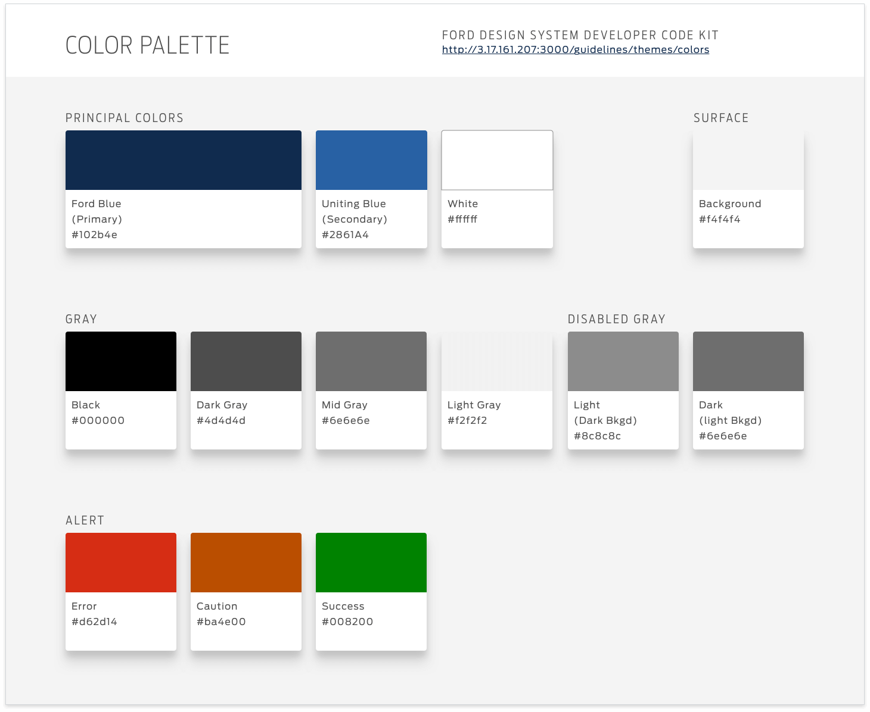Select the Dark Gray color swatch
870x712 pixels.
pos(246,361)
